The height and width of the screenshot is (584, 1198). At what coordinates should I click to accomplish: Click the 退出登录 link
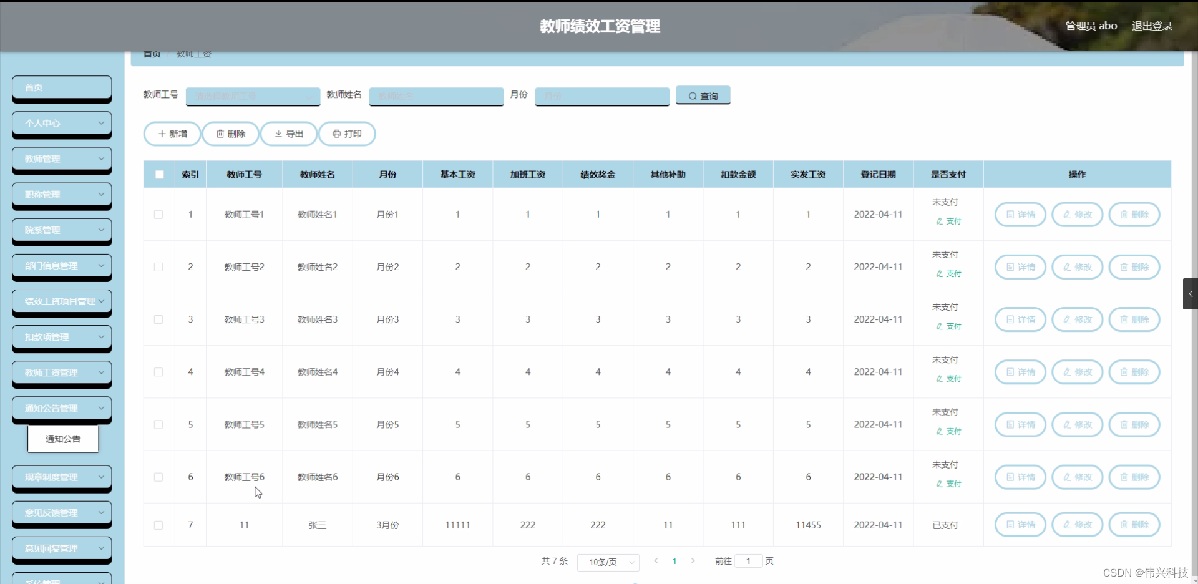click(x=1152, y=26)
